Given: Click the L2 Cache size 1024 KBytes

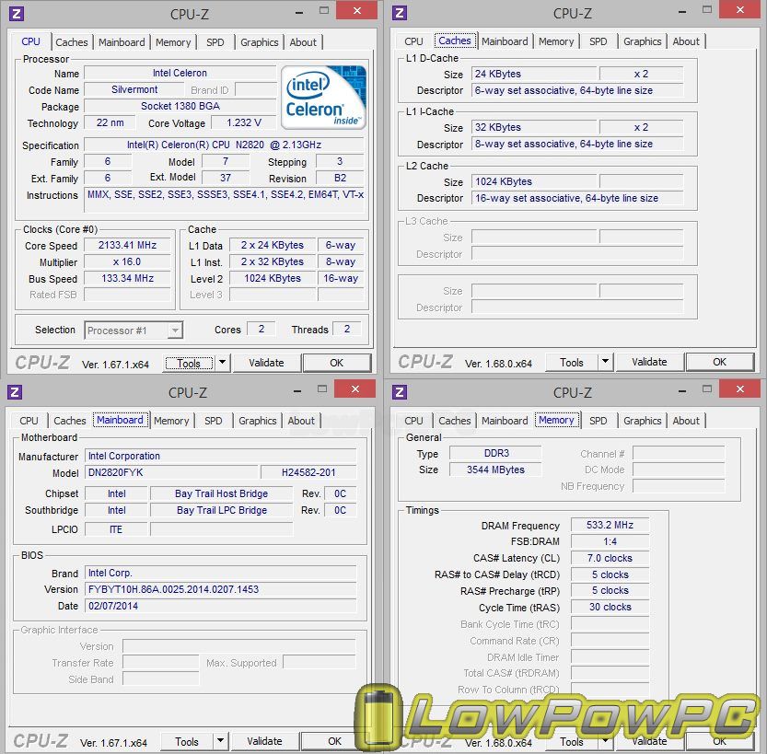Looking at the screenshot, I should [534, 182].
